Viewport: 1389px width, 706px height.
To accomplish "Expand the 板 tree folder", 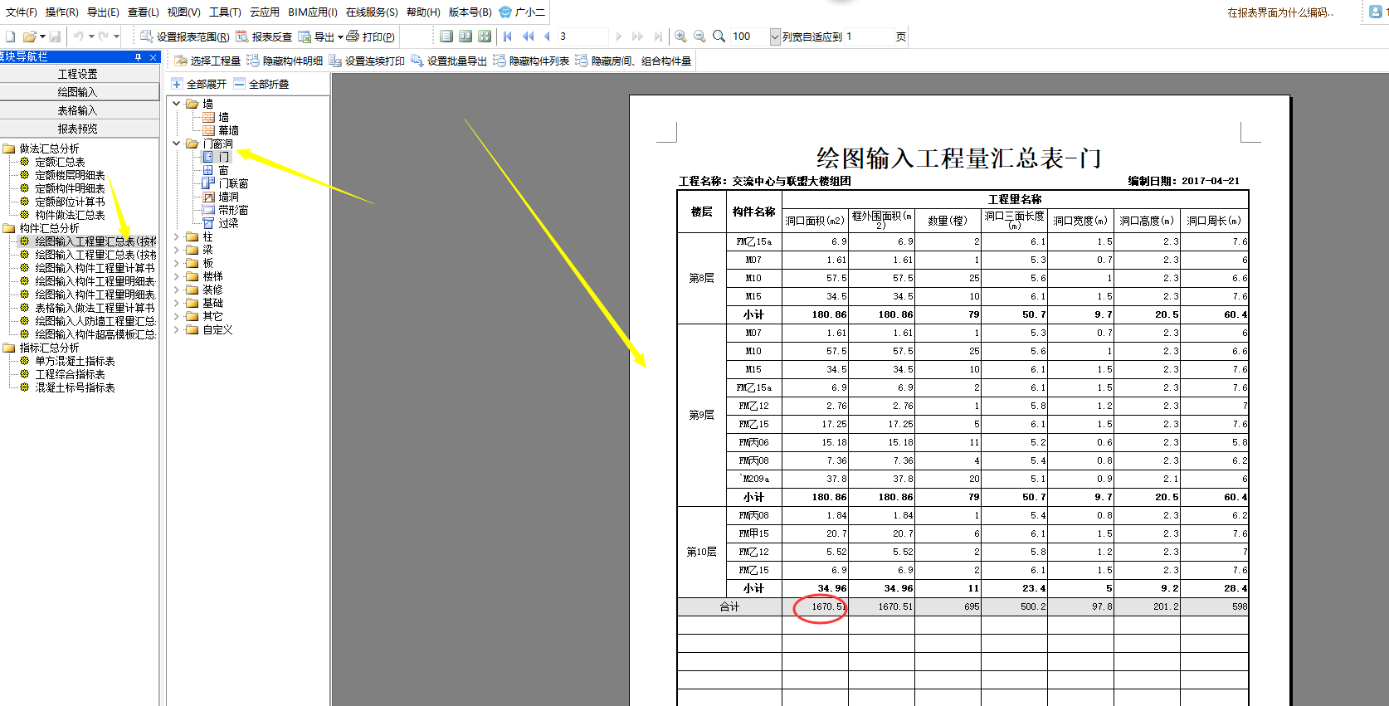I will (176, 263).
